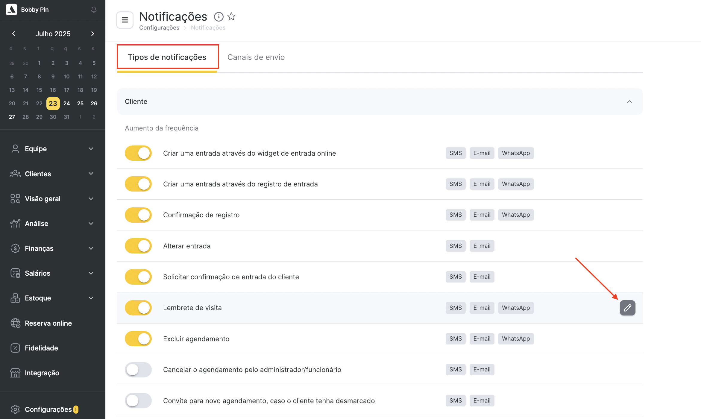Click E-mail tag on Convite para novo agendamento
This screenshot has height=419, width=701.
click(x=482, y=400)
